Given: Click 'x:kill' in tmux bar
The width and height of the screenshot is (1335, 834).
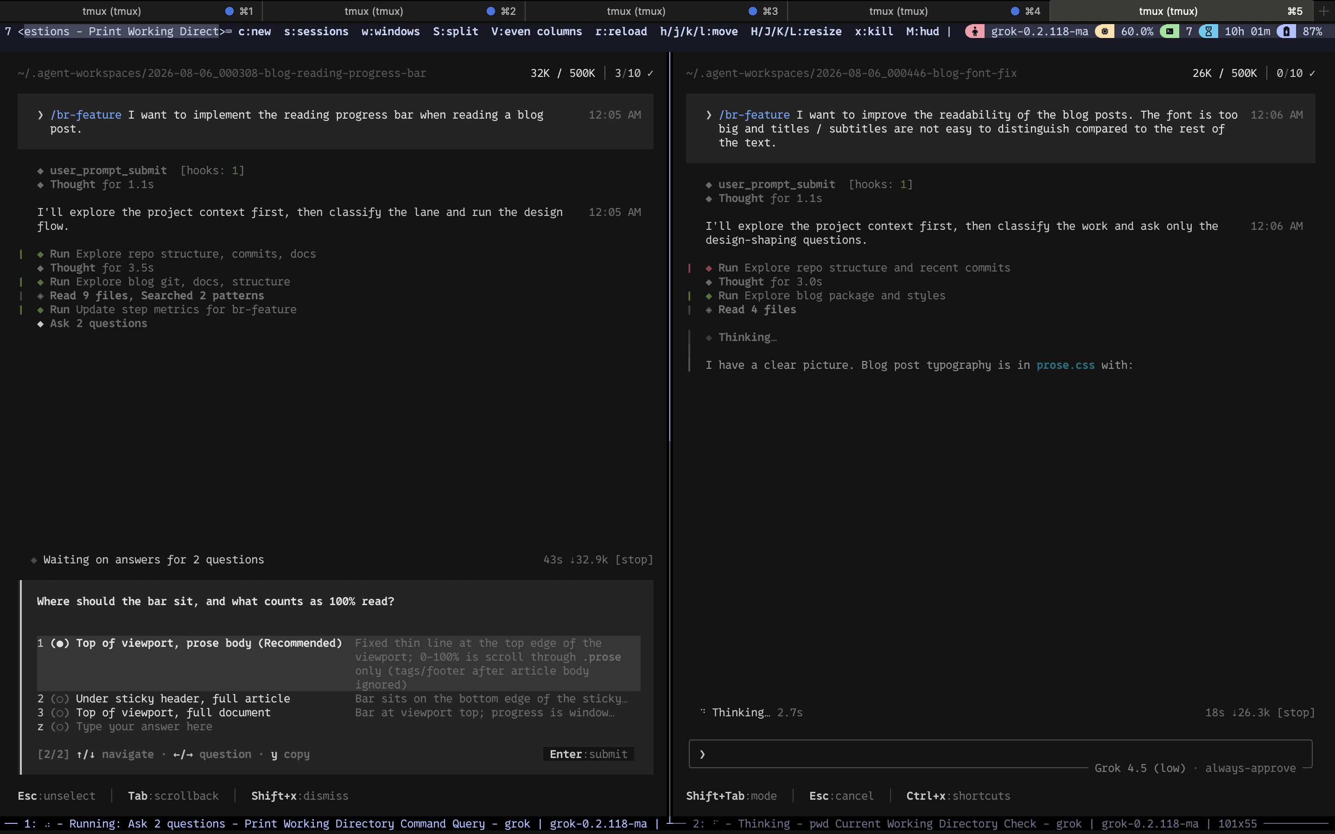Looking at the screenshot, I should (x=874, y=32).
